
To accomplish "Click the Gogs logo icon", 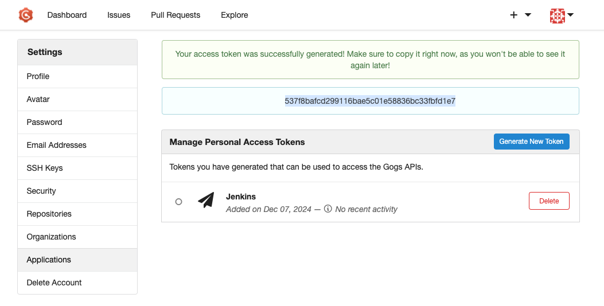I will (26, 15).
